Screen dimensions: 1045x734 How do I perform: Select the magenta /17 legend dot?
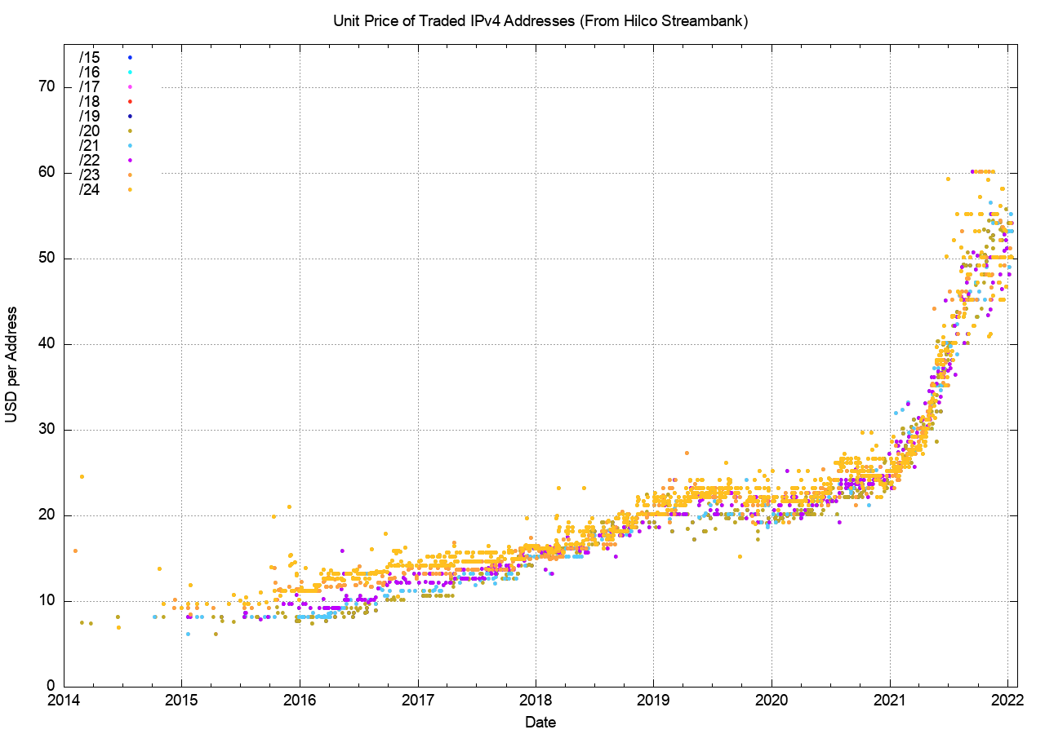tap(130, 86)
